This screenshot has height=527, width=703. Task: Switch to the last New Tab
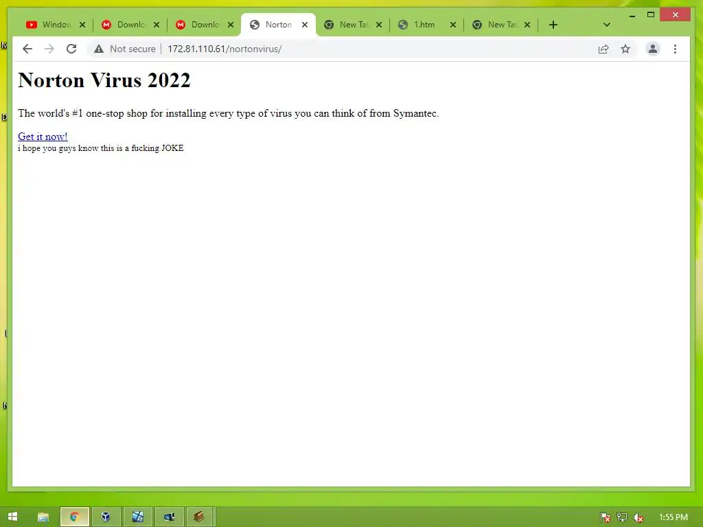click(x=501, y=25)
